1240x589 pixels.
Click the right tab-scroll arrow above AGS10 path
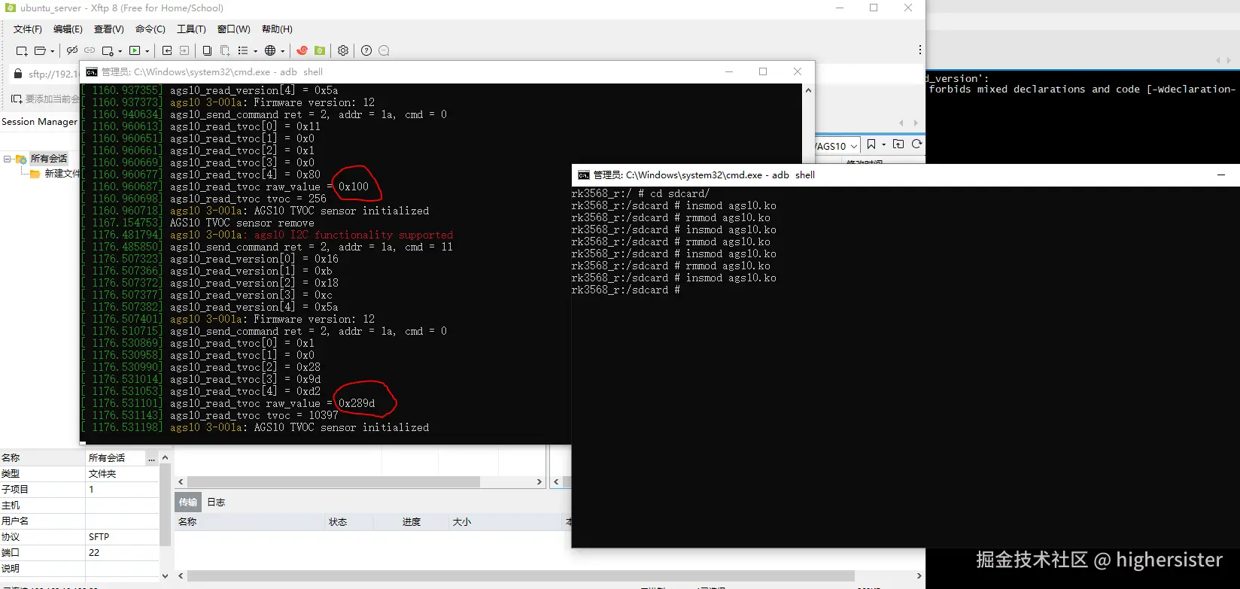coord(916,123)
